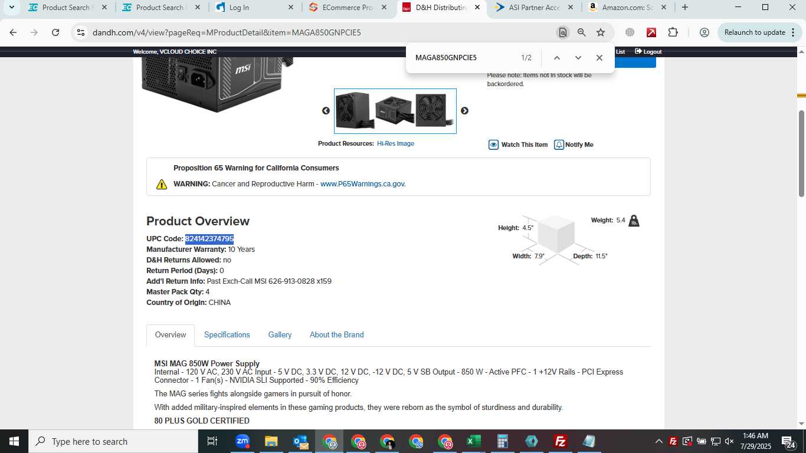Open the Chrome profile icon

tap(704, 32)
